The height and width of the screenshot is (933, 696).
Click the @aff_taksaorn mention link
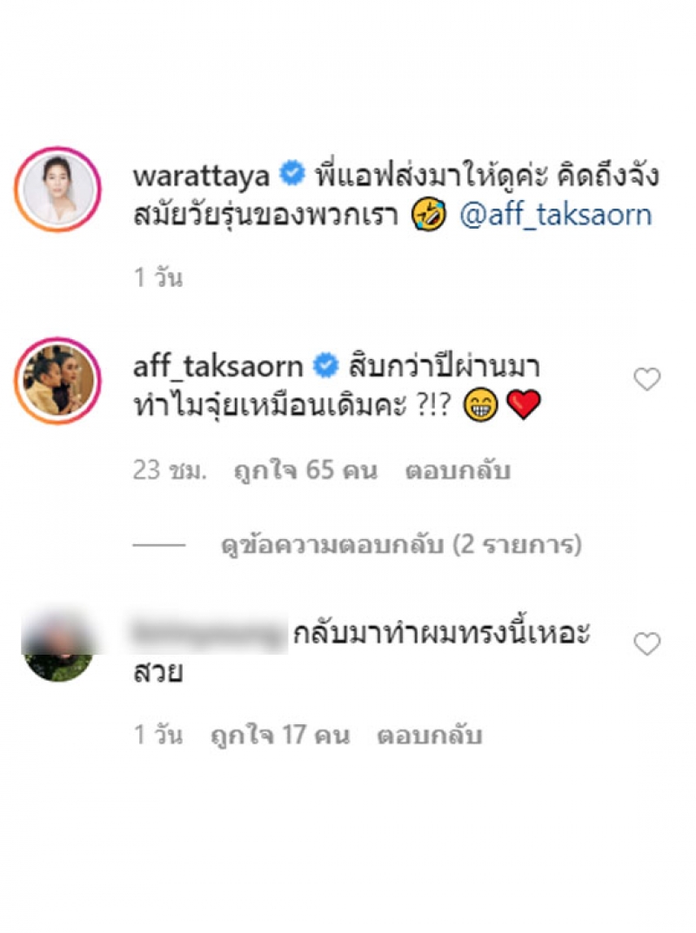coord(555,216)
